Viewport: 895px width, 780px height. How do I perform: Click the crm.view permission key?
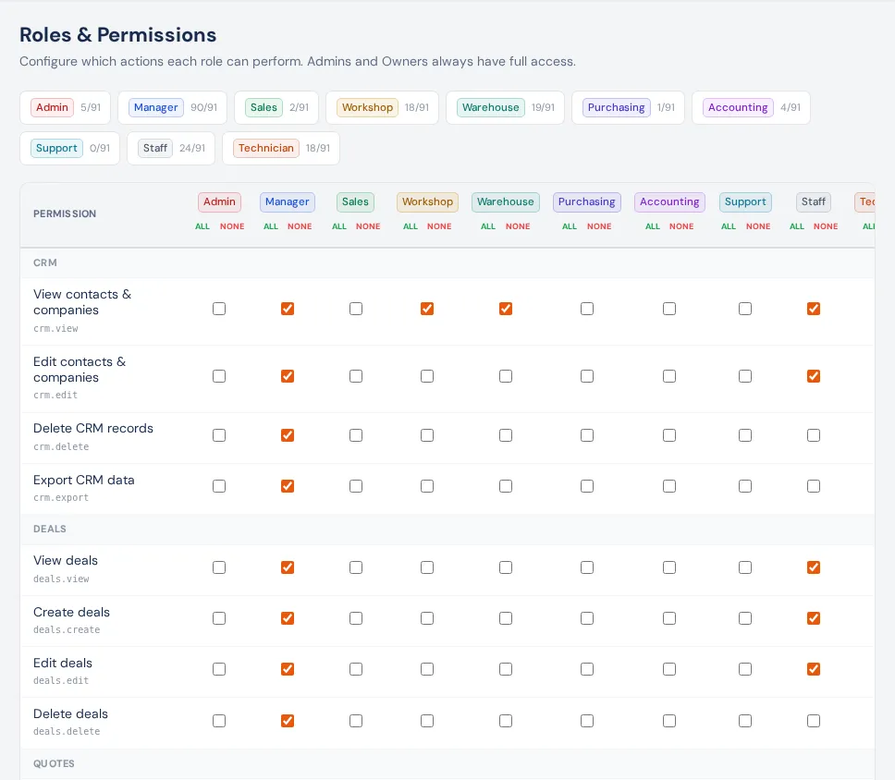pos(55,329)
